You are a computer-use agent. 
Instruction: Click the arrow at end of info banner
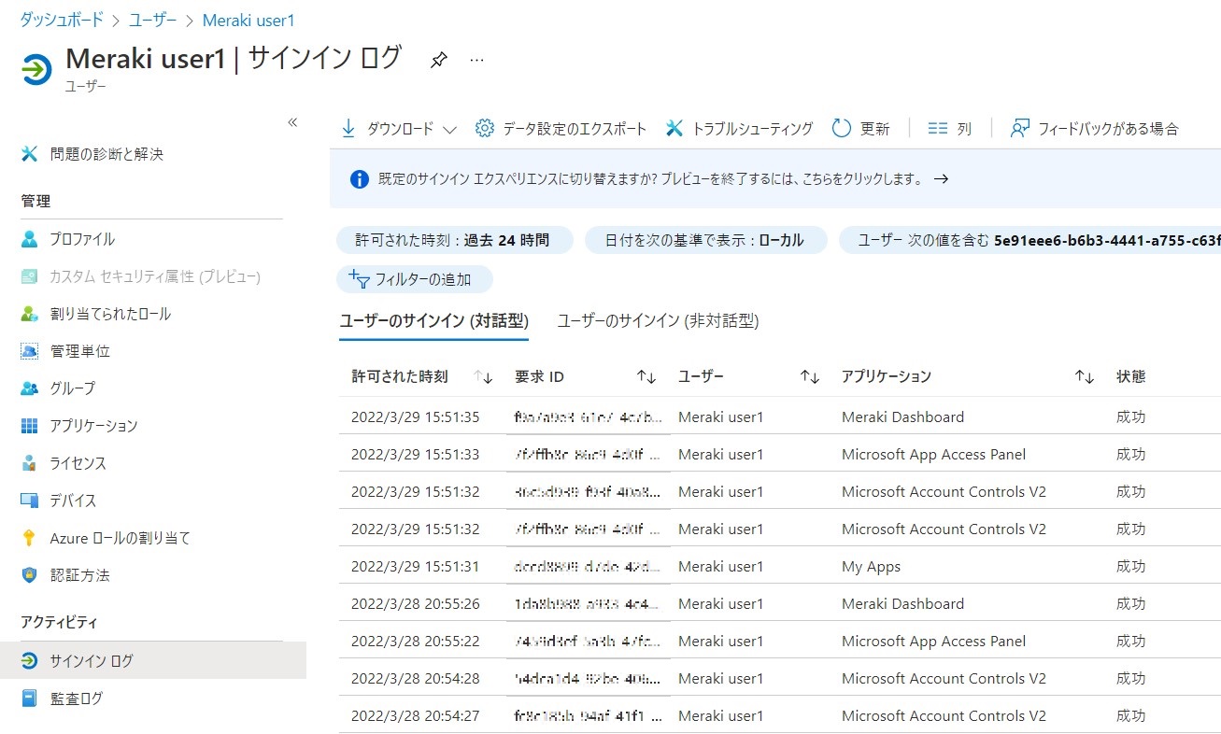(942, 179)
